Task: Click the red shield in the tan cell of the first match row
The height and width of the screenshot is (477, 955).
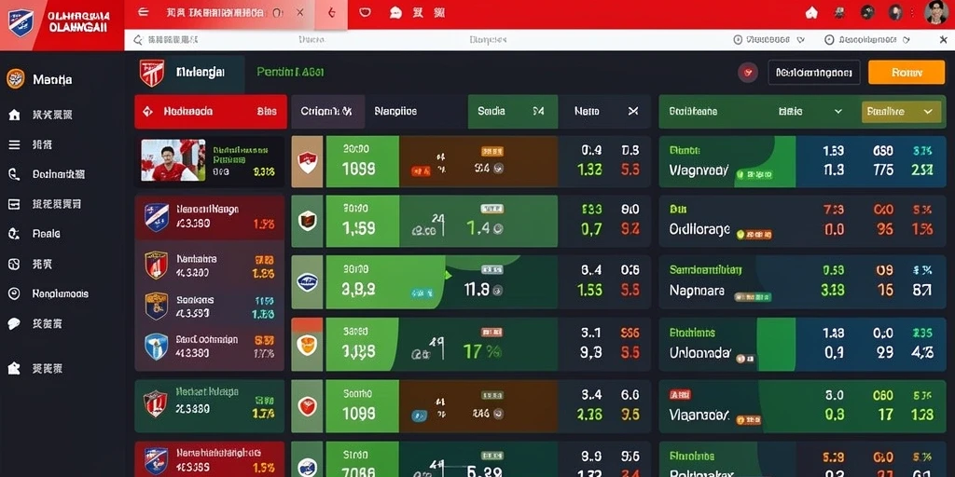Action: (308, 162)
